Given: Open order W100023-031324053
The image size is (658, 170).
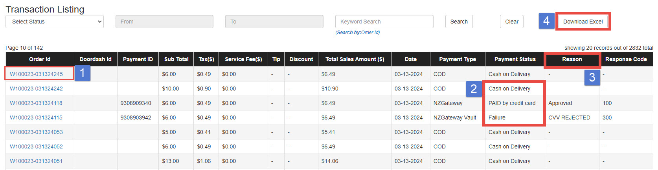Looking at the screenshot, I should pyautogui.click(x=36, y=132).
